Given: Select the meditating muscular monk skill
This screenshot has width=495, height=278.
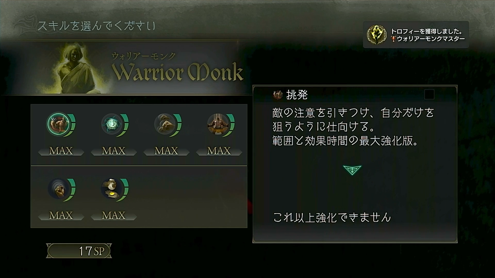Looking at the screenshot, I should [217, 124].
